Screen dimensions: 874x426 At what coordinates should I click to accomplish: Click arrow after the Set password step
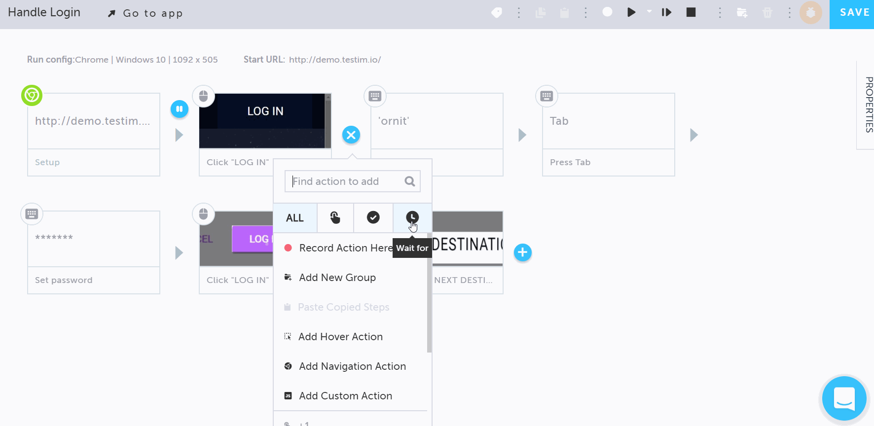point(180,253)
